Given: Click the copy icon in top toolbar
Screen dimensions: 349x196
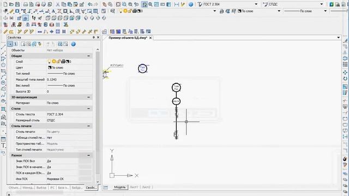Looking at the screenshot, I should (x=64, y=4).
